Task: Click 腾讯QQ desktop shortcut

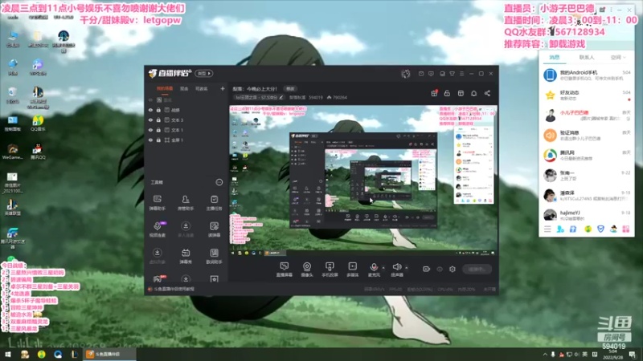Action: point(38,151)
